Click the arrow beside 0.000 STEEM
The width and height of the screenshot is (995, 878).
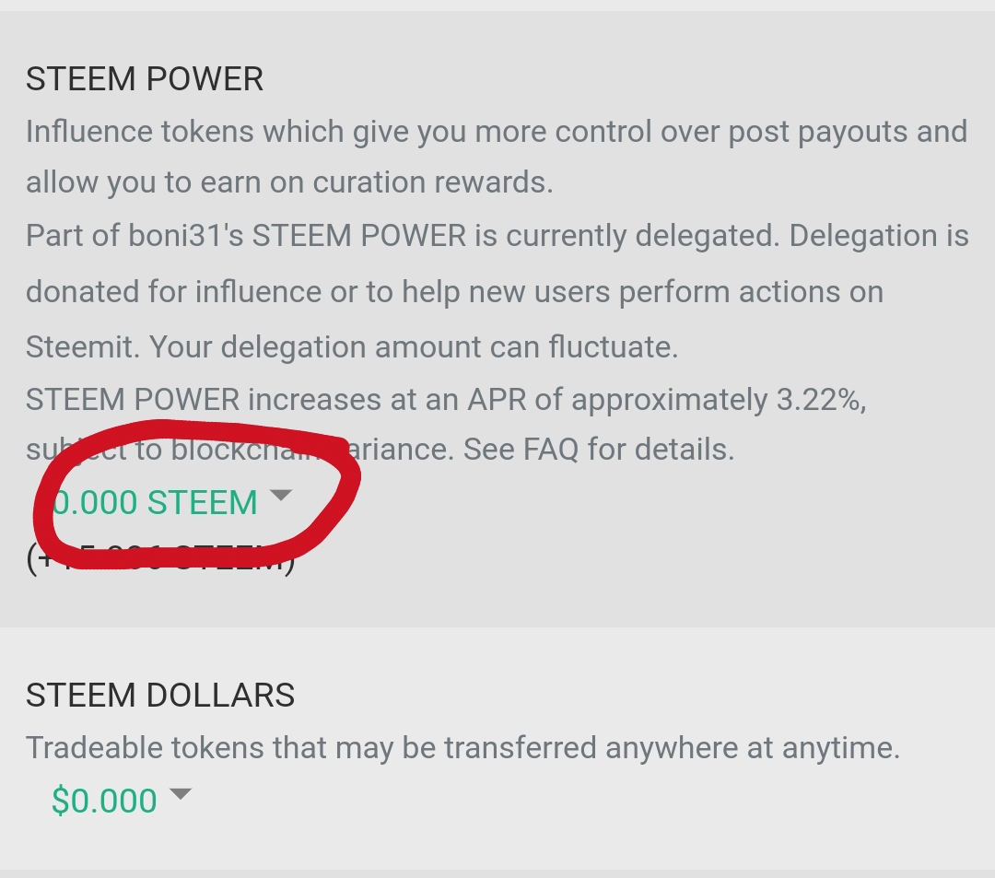point(281,496)
